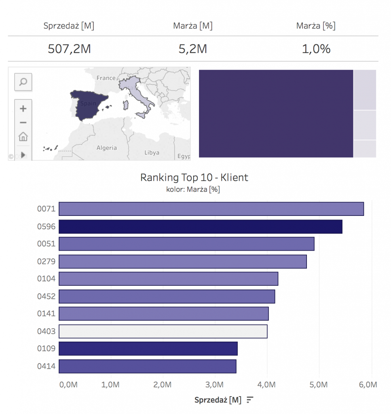The image size is (391, 414).
Task: Click the Marża 5,2M value
Action: 192,49
